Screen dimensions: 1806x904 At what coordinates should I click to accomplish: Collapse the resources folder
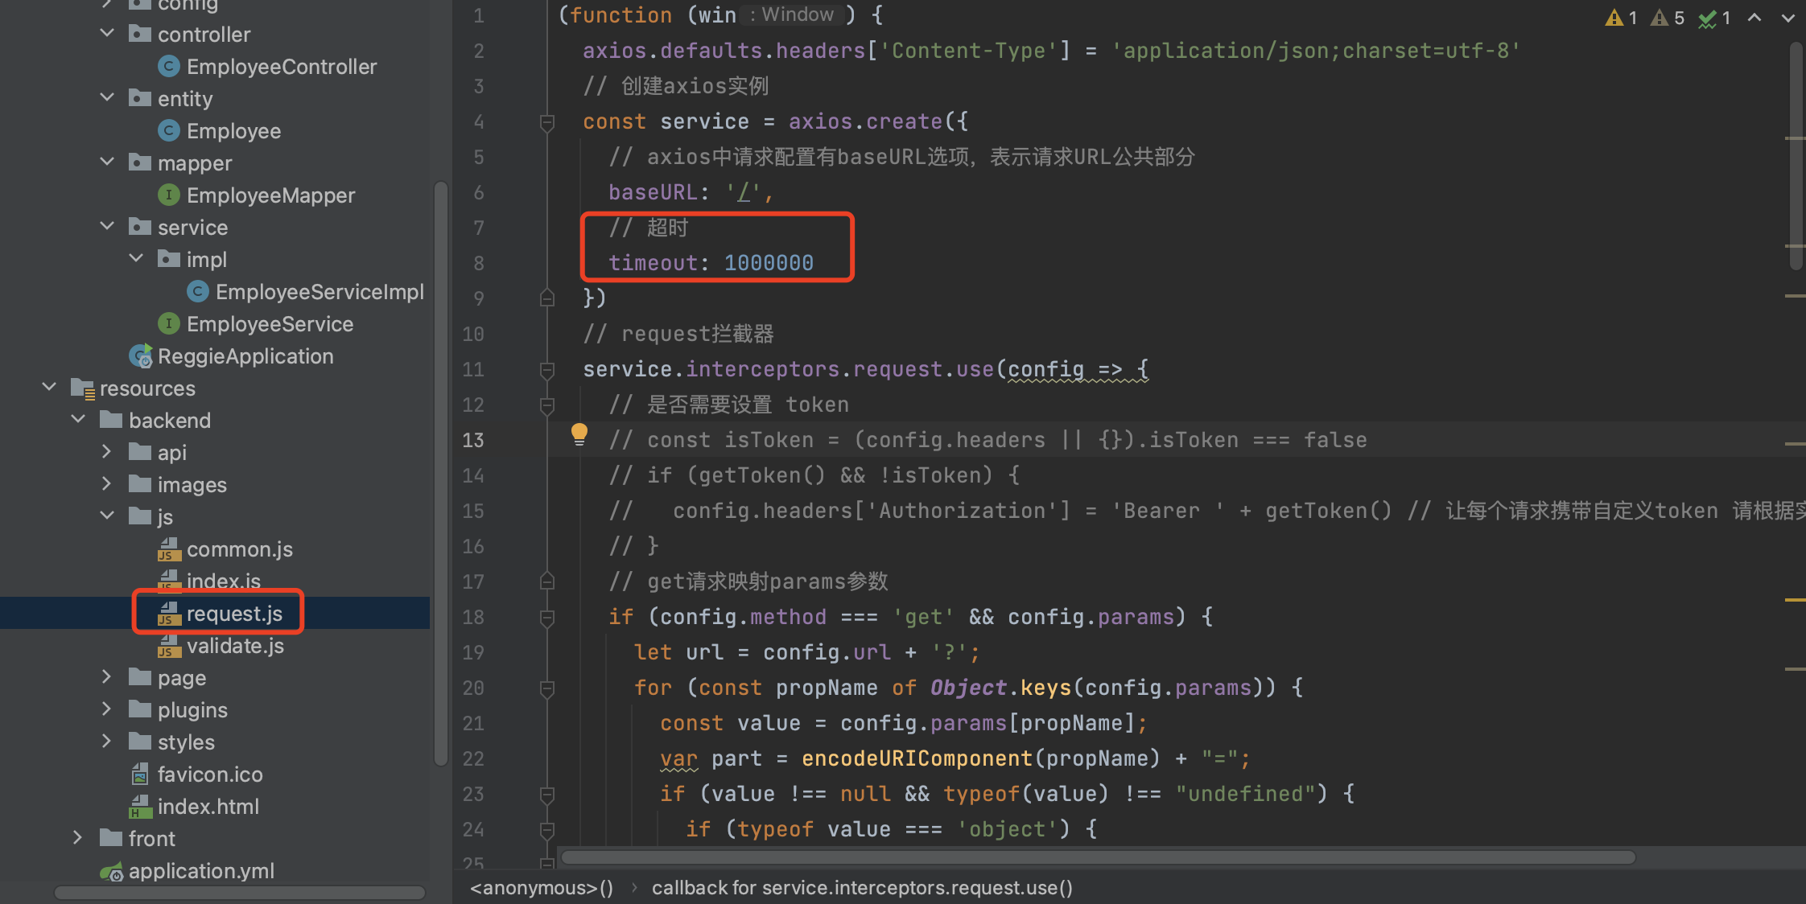point(49,388)
